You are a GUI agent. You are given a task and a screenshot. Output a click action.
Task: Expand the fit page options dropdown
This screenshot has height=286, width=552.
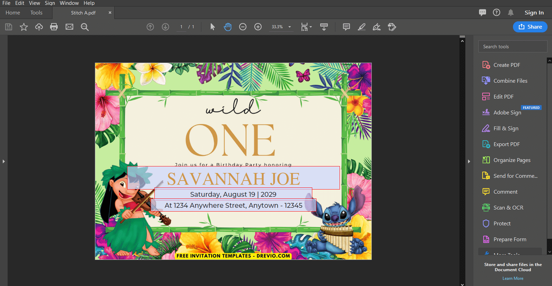[306, 27]
